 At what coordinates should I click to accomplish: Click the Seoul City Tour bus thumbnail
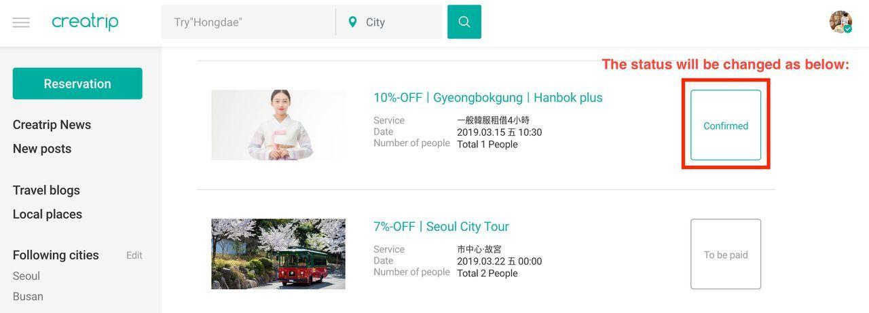point(278,254)
